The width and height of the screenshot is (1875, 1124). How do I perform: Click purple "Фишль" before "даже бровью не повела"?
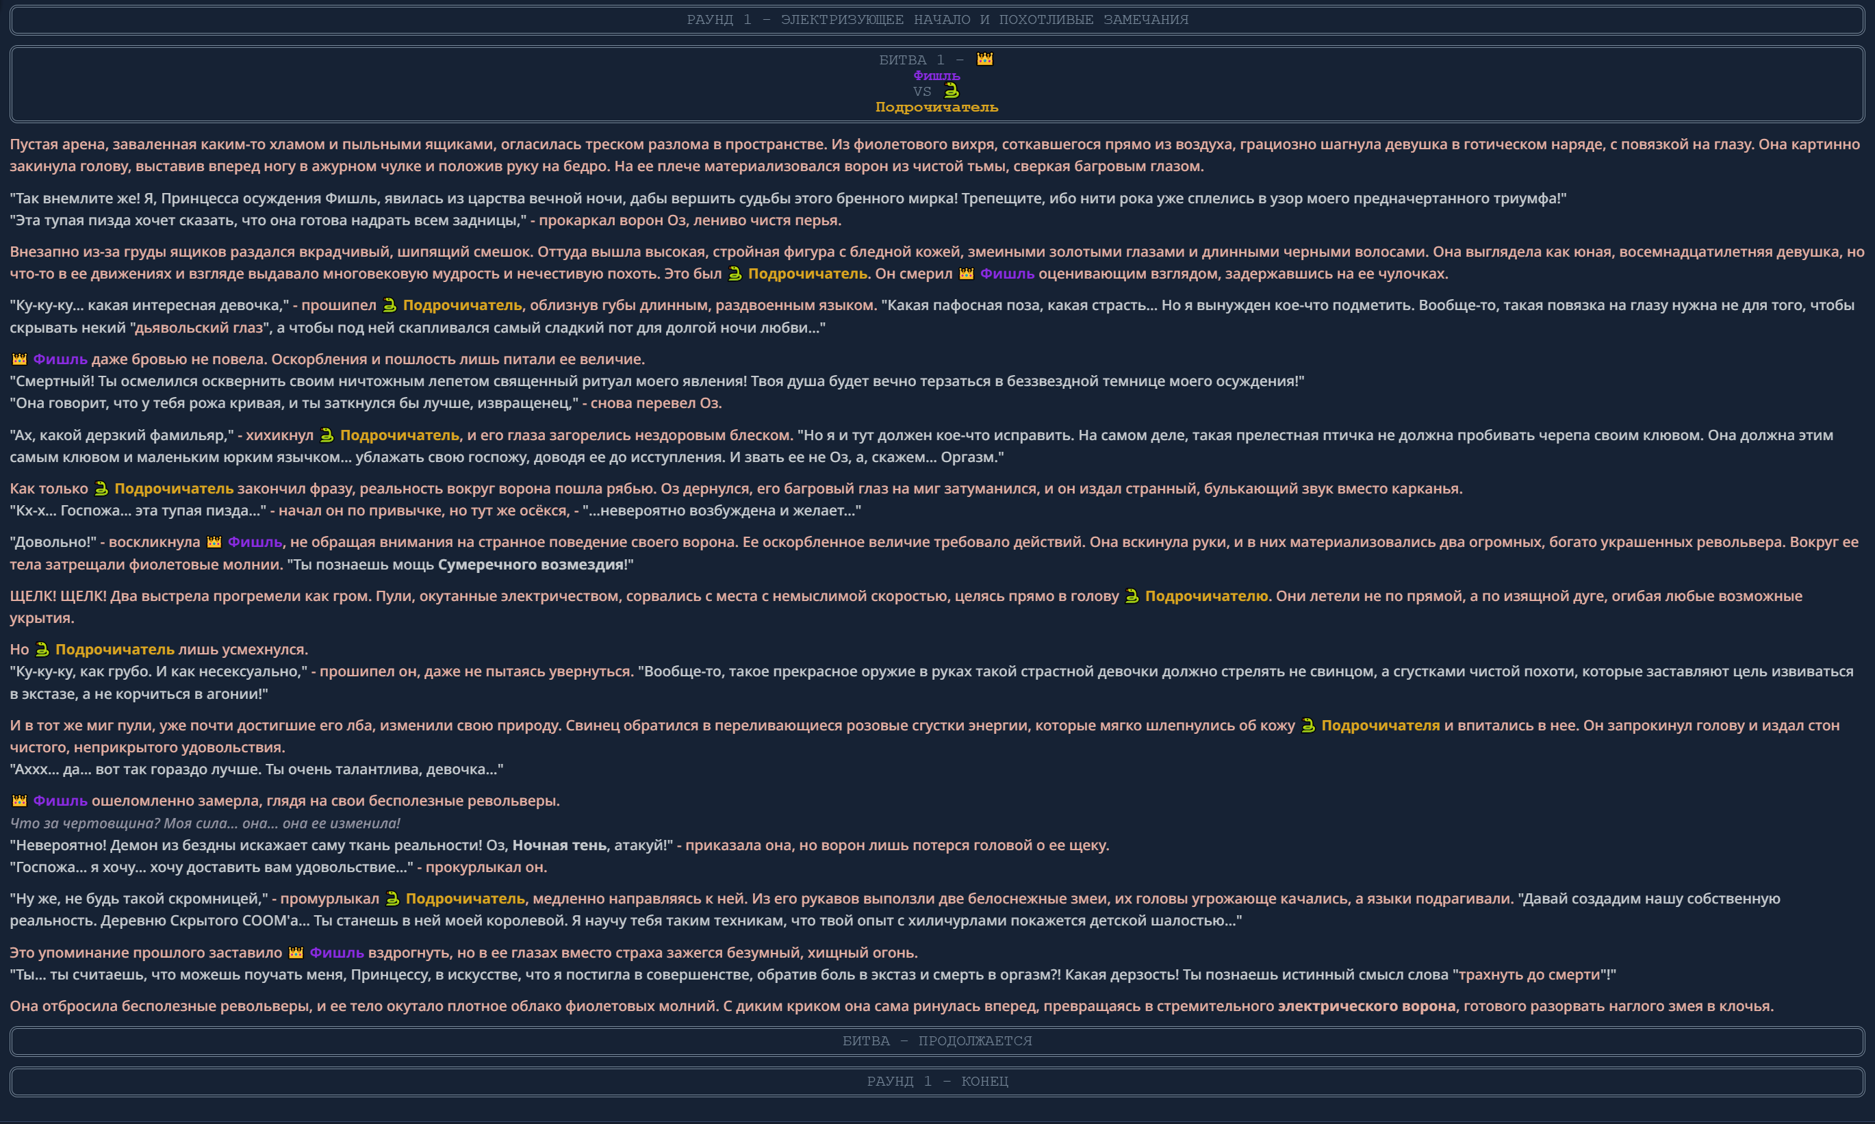click(x=60, y=359)
